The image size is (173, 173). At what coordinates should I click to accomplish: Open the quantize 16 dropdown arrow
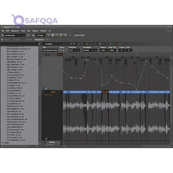click(x=103, y=44)
